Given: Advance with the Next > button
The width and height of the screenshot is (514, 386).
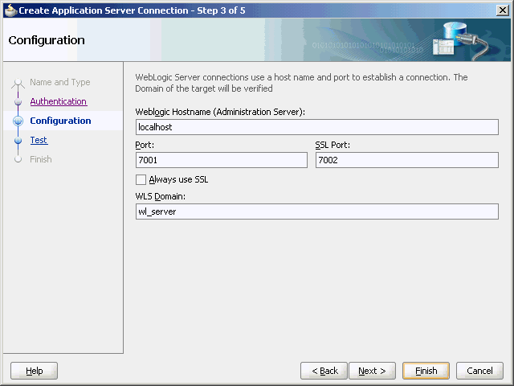Looking at the screenshot, I should point(372,371).
